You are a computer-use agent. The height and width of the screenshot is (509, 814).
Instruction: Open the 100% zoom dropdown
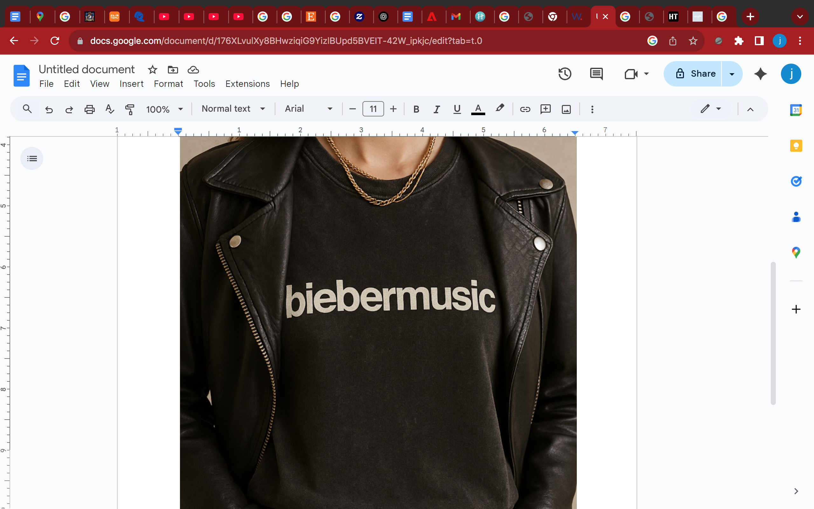click(164, 109)
